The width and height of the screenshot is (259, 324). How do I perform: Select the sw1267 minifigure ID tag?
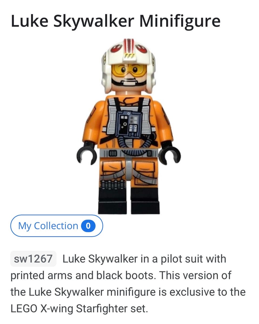[33, 259]
